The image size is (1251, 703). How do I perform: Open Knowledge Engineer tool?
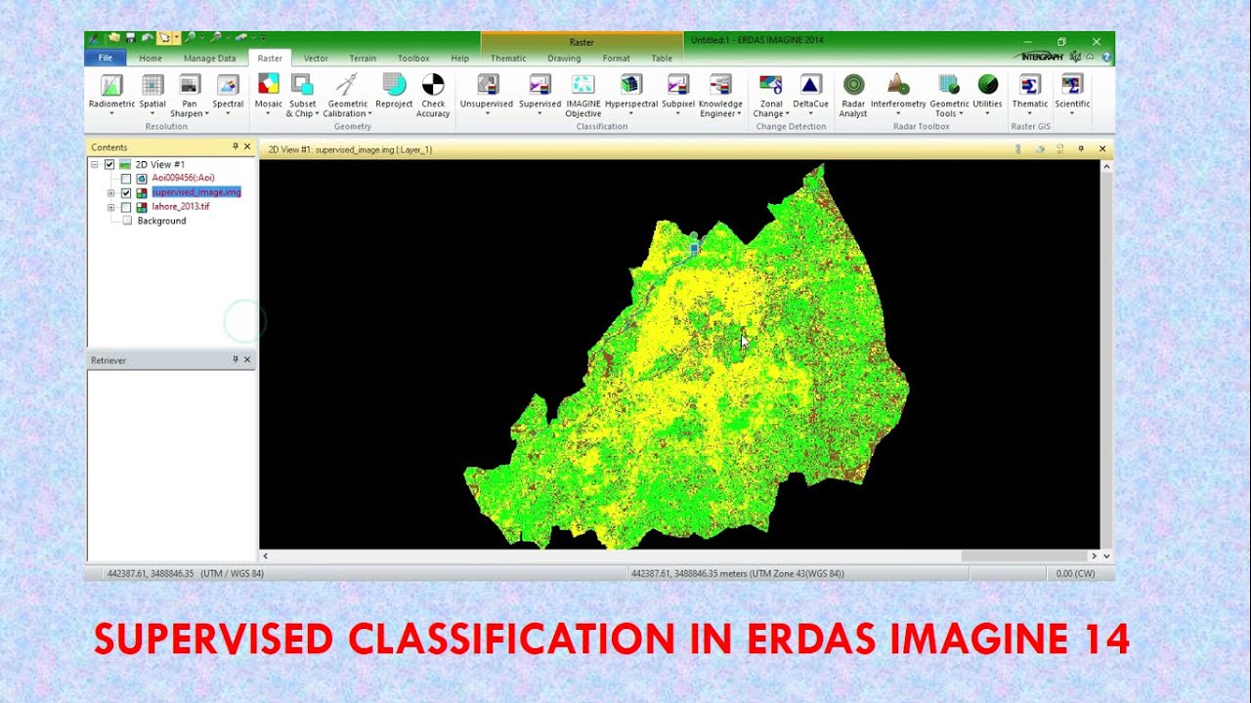[x=720, y=96]
